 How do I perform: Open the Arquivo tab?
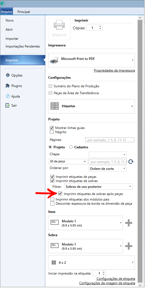(x=6, y=12)
